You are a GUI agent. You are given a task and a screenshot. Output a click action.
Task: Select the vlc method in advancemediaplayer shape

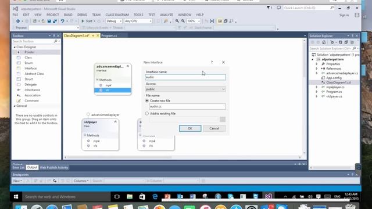113,91
